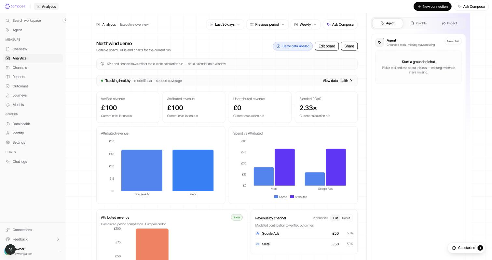Click the Get started button
492x260 pixels.
coord(467,248)
